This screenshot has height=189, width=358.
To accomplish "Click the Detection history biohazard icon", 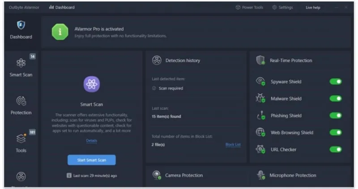I will point(157,61).
